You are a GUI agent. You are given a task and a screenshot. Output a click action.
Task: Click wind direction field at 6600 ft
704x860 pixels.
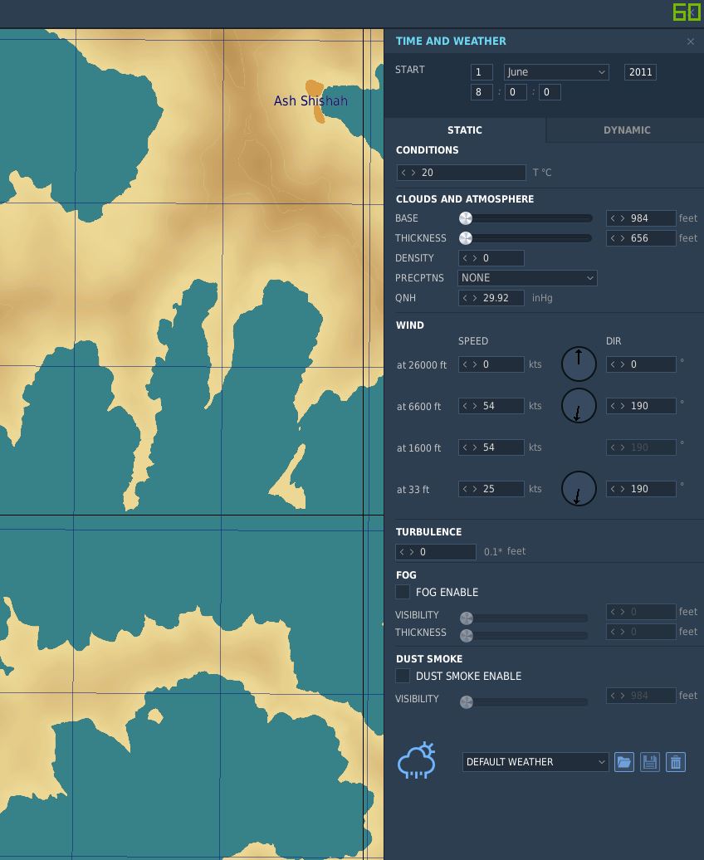tap(640, 406)
